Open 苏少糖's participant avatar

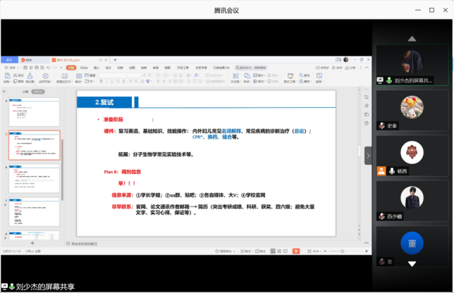coord(412,198)
